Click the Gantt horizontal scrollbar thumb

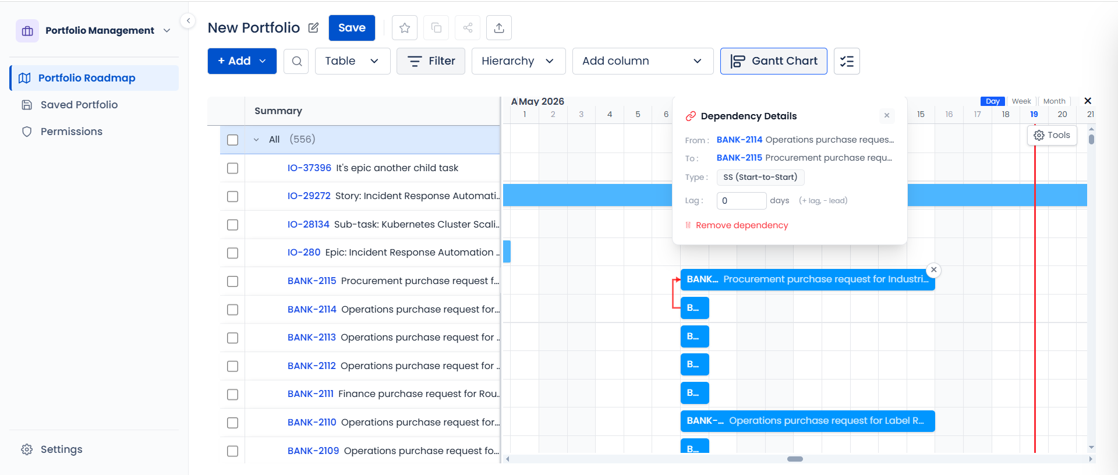pyautogui.click(x=795, y=459)
